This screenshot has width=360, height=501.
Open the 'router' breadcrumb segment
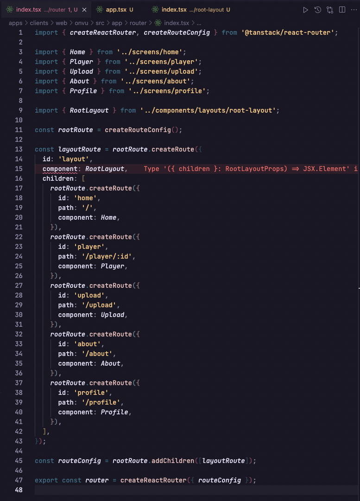tap(138, 23)
